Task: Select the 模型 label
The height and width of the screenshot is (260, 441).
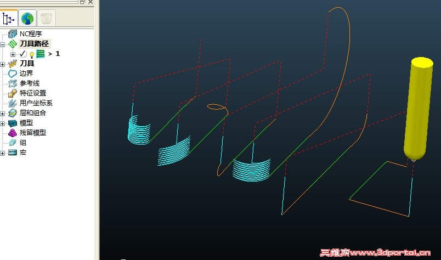Action: 26,123
